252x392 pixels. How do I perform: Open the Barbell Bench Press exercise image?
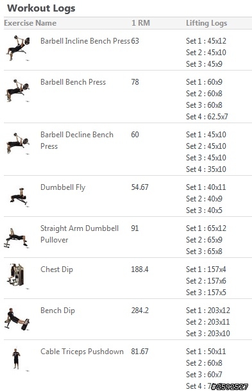(x=17, y=90)
